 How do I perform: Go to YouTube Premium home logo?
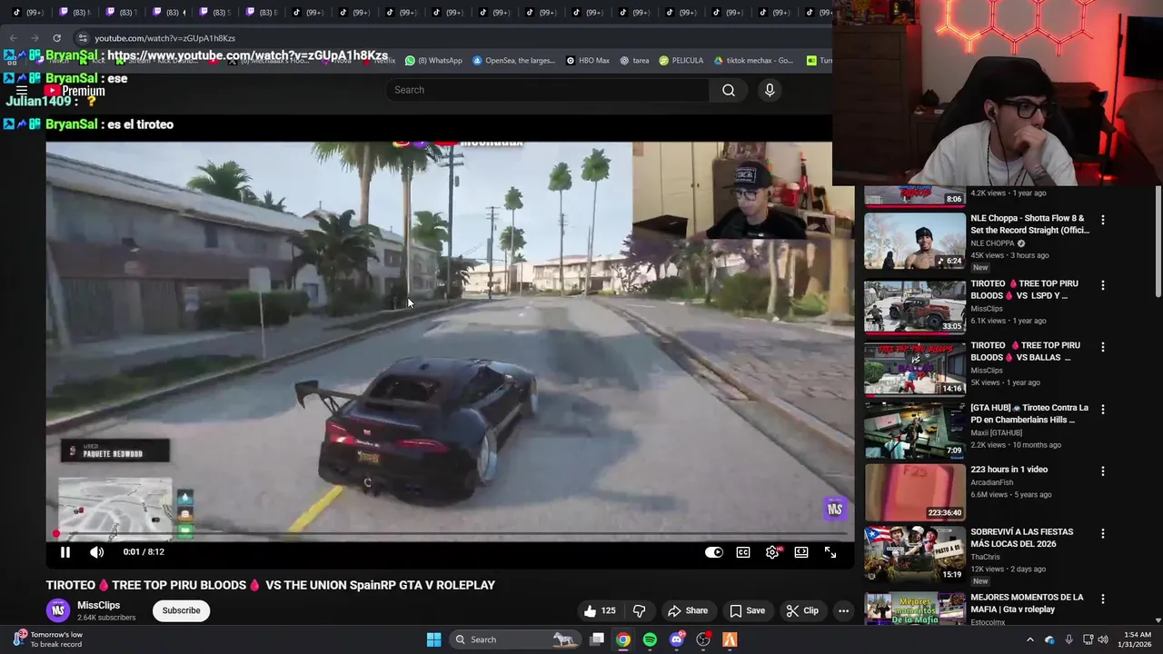[x=75, y=91]
